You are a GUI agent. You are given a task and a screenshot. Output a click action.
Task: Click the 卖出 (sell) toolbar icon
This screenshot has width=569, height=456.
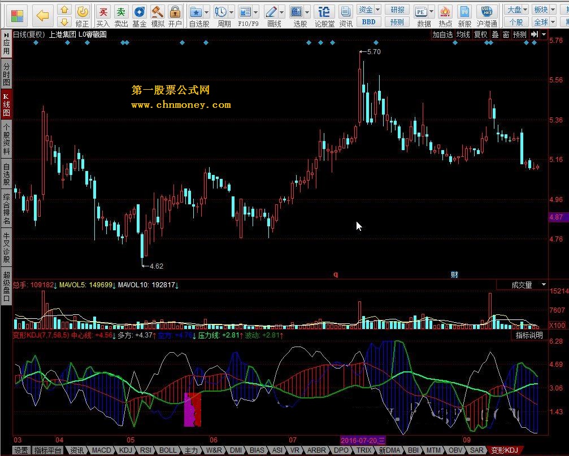point(121,12)
